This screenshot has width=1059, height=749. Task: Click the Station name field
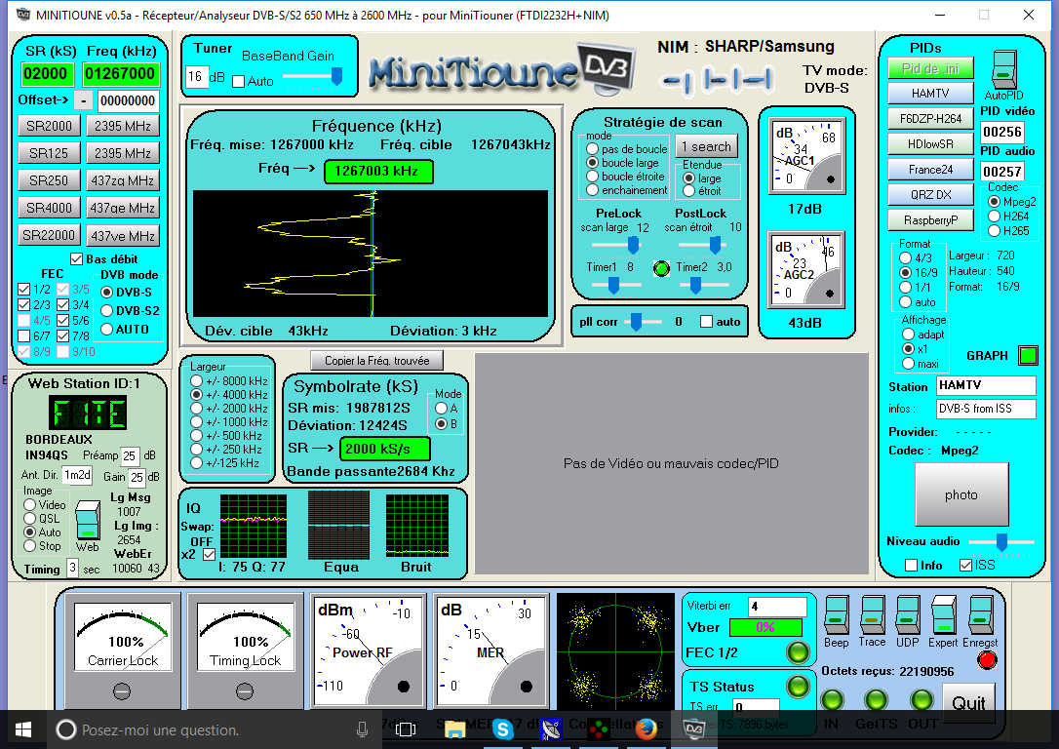point(986,385)
